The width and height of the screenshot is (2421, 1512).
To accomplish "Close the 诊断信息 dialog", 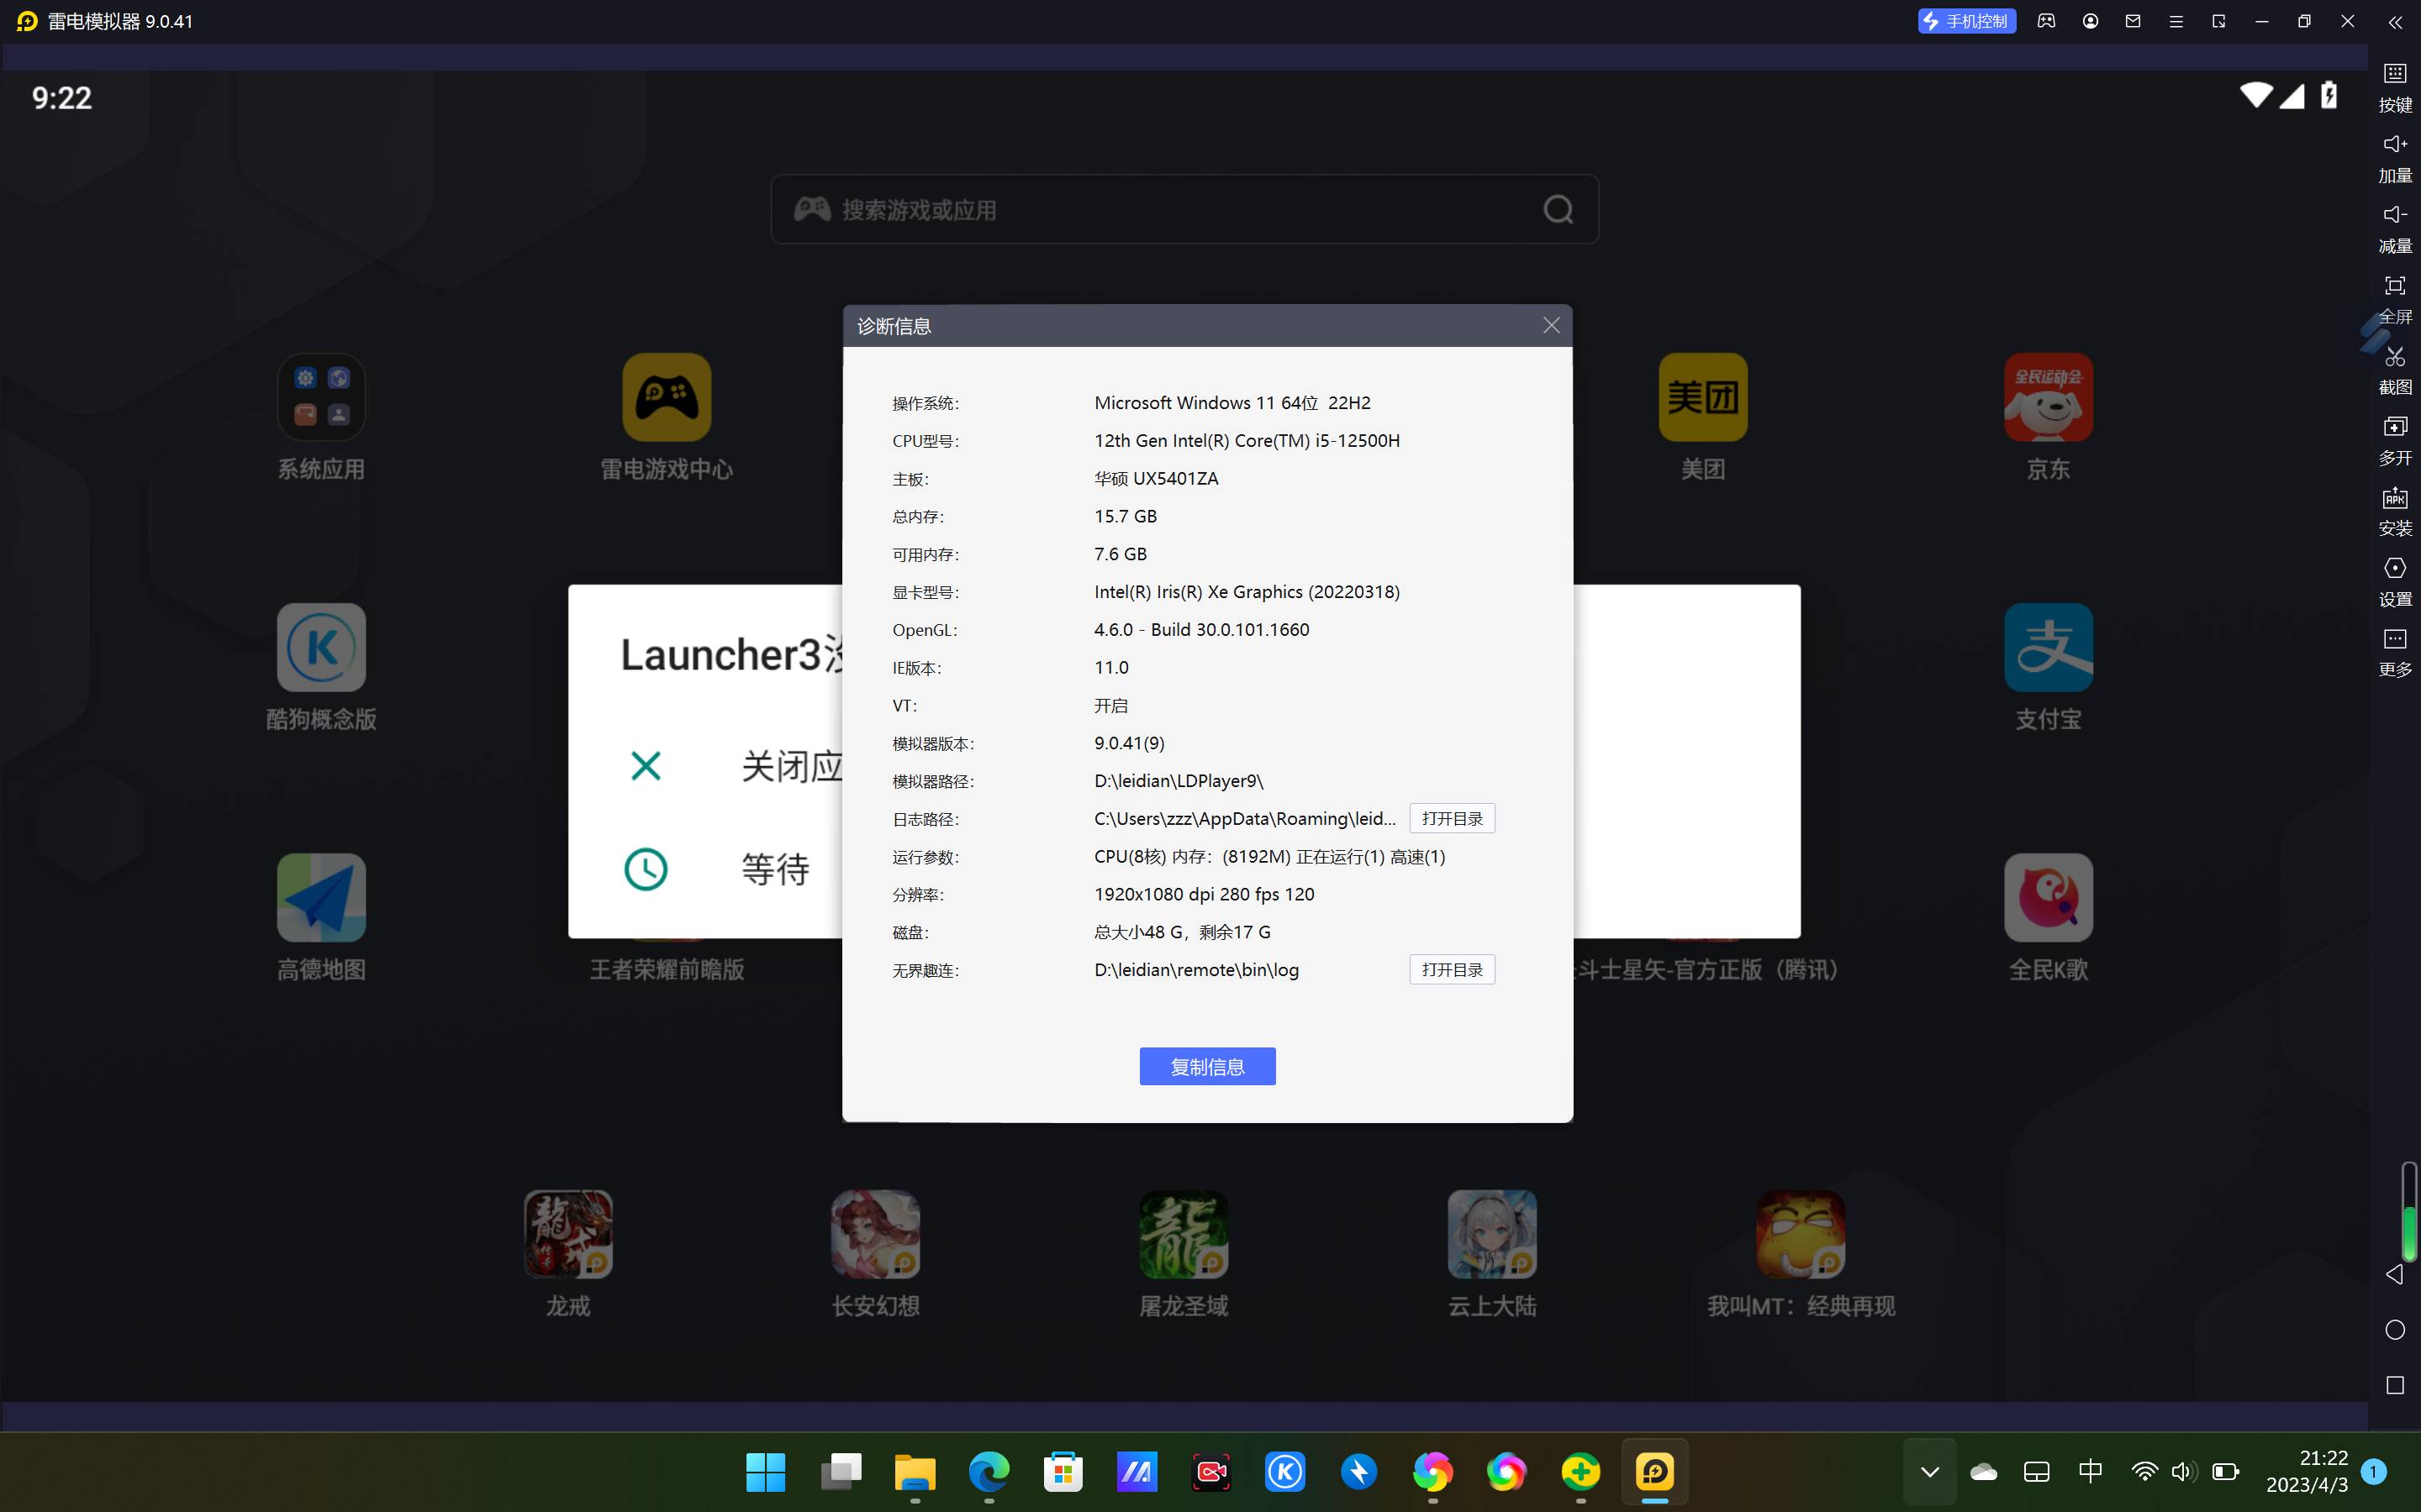I will [x=1551, y=326].
